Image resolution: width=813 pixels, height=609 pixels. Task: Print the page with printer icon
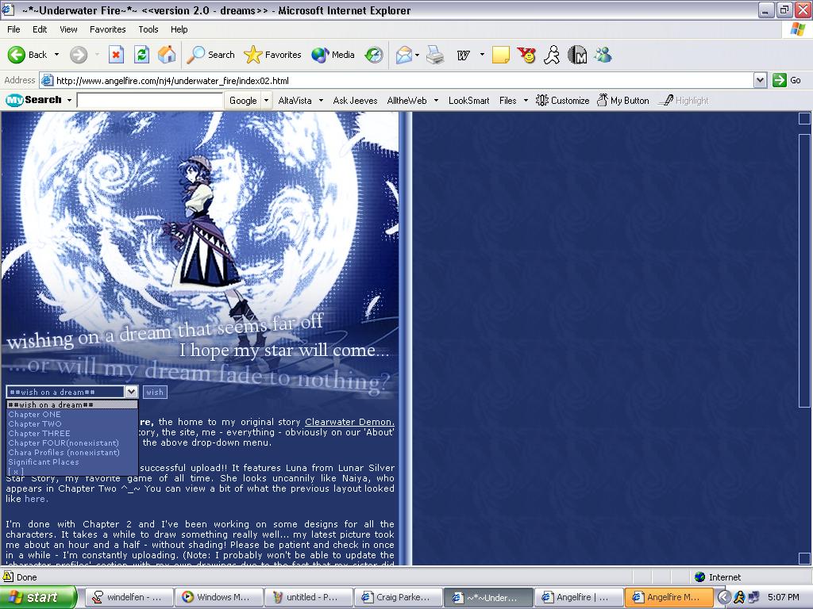(435, 55)
